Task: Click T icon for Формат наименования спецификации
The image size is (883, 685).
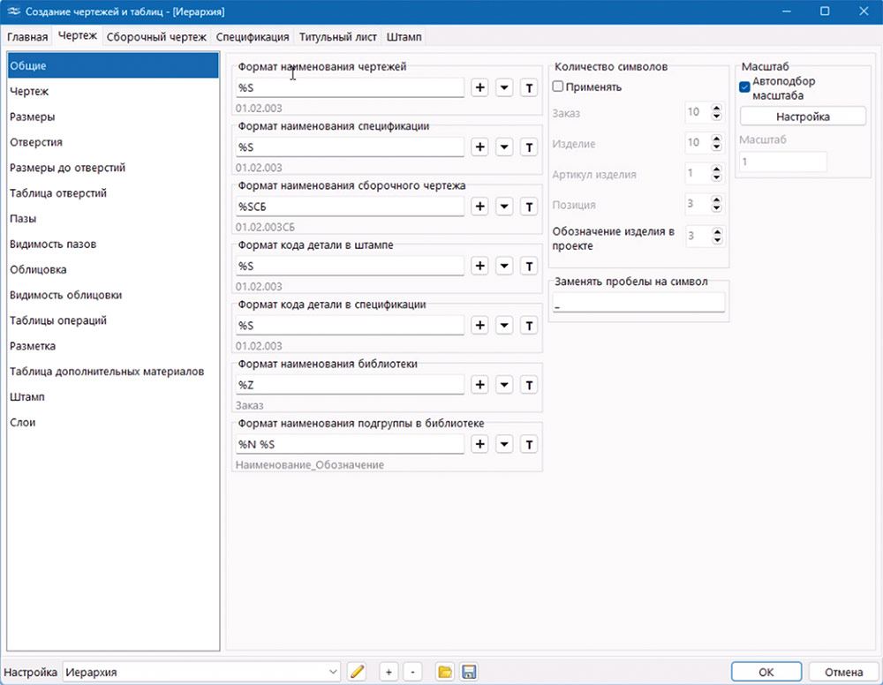Action: (529, 147)
